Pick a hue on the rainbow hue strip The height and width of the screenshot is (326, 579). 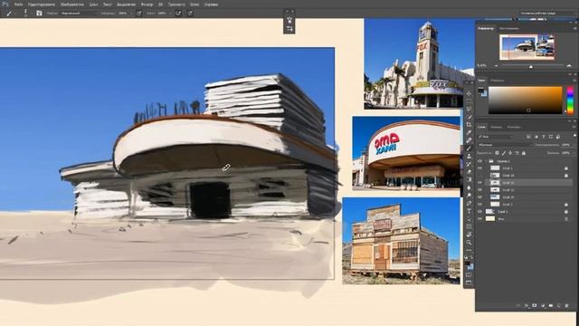[x=570, y=100]
